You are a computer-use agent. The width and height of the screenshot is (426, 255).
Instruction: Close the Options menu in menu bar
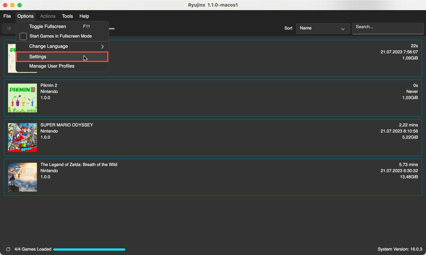pos(25,16)
